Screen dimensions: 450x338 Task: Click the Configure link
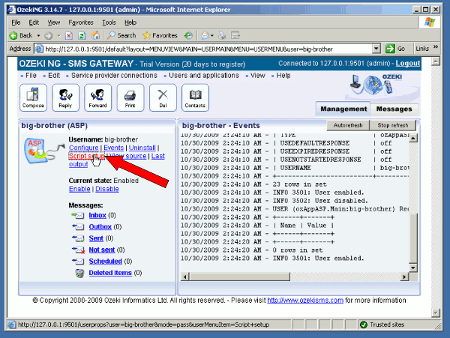point(83,148)
